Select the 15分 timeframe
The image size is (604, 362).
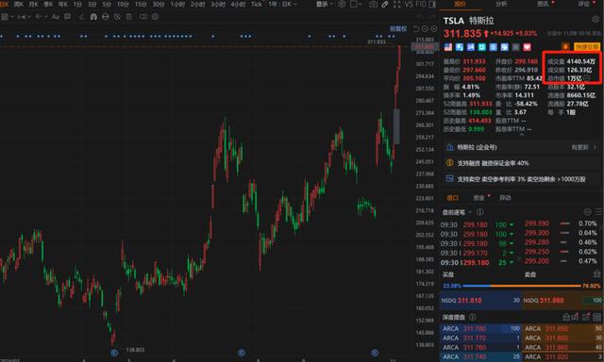point(141,4)
